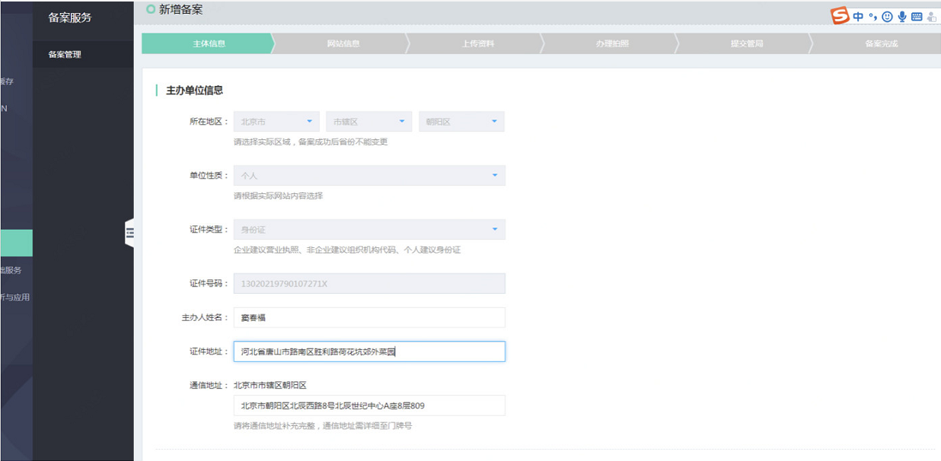Click the hint 请选择实际区域，备案成功后省份不能变更
This screenshot has height=461, width=941.
tap(311, 141)
